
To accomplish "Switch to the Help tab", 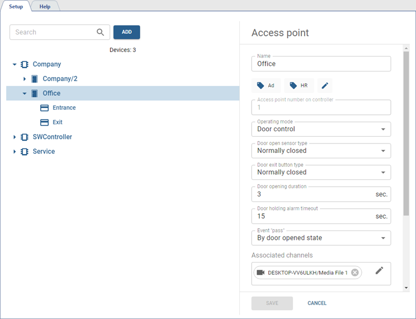I will 45,7.
